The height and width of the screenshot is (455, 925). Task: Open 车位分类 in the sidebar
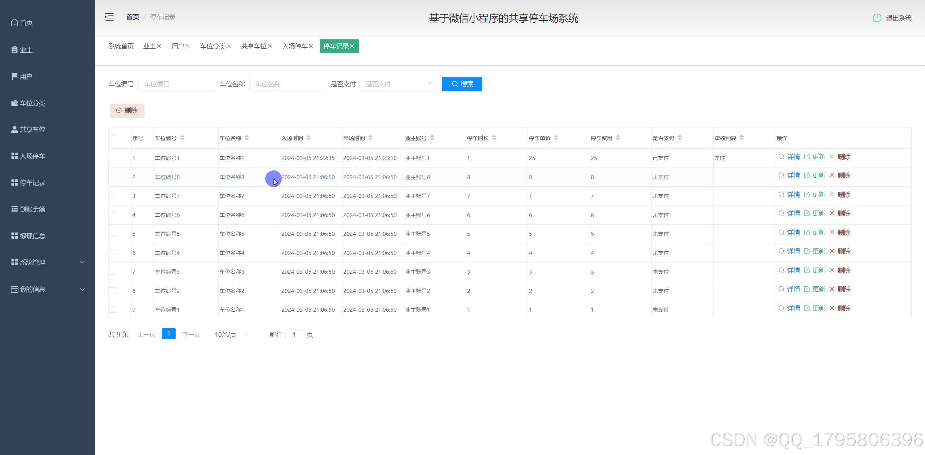[x=28, y=103]
